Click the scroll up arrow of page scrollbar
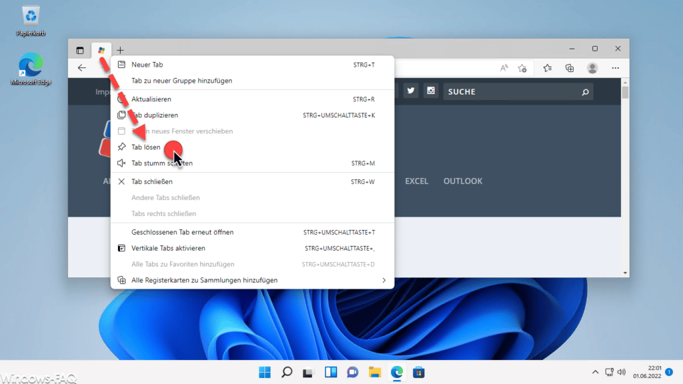Image resolution: width=683 pixels, height=384 pixels. 625,82
